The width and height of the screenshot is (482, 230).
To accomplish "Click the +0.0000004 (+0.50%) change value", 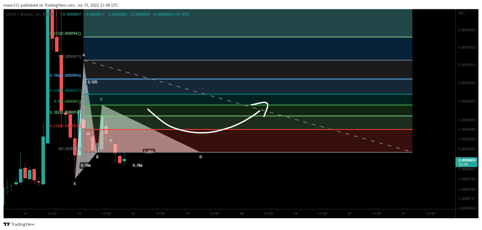I will coord(171,14).
